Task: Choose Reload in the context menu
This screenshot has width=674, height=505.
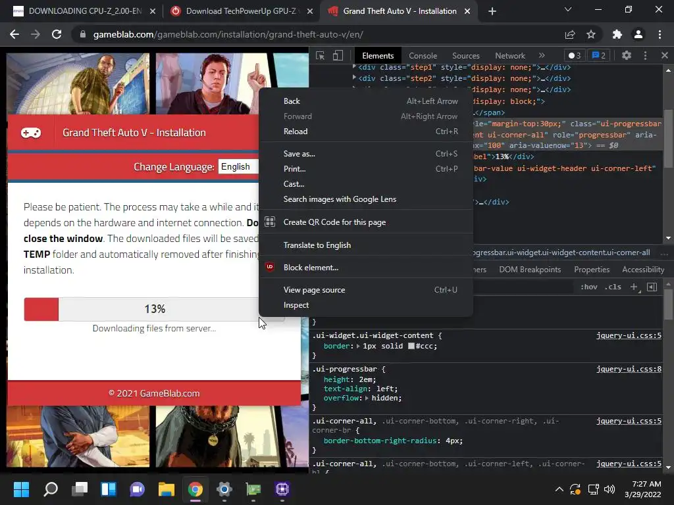Action: 366,132
